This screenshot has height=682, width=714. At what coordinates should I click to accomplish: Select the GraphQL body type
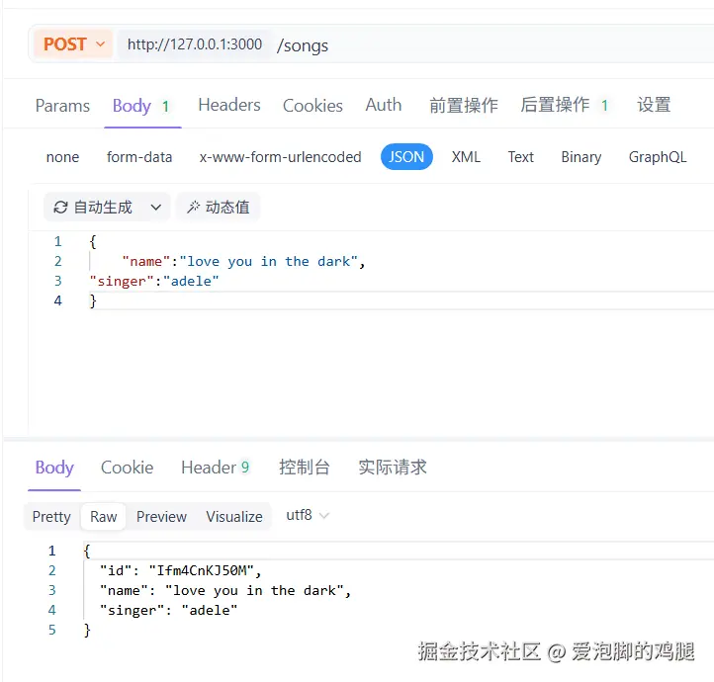[658, 157]
